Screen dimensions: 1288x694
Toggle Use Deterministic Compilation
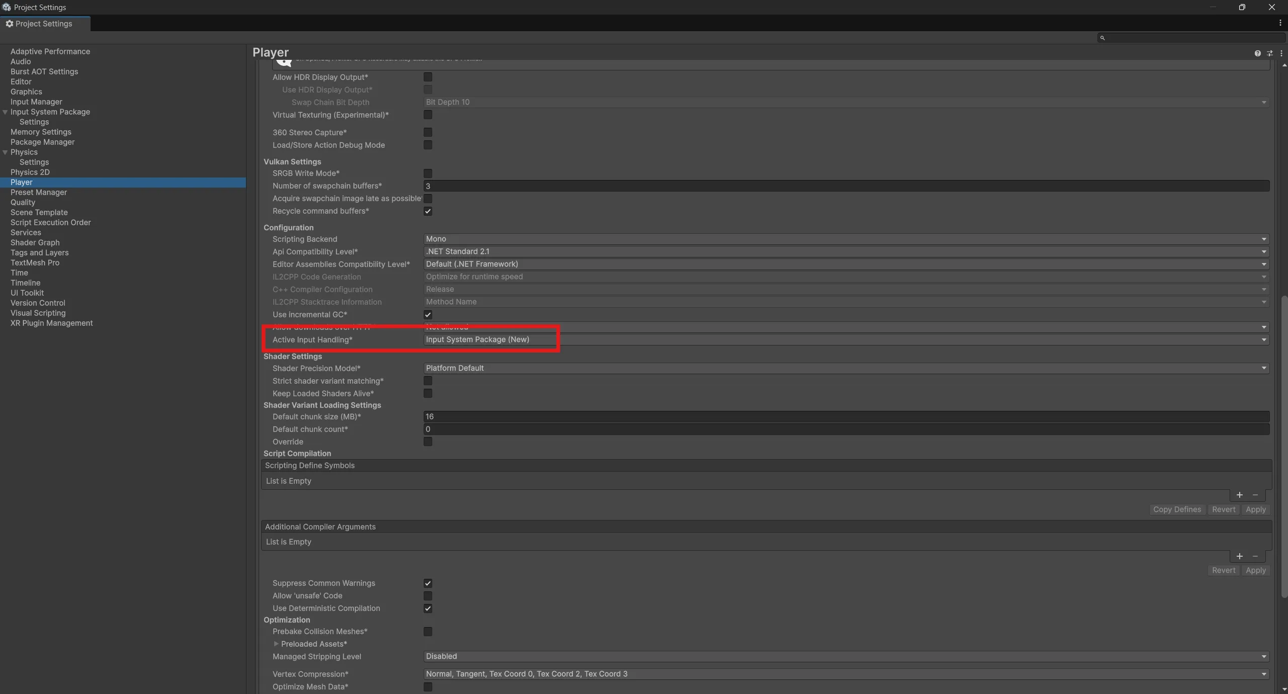pyautogui.click(x=428, y=609)
